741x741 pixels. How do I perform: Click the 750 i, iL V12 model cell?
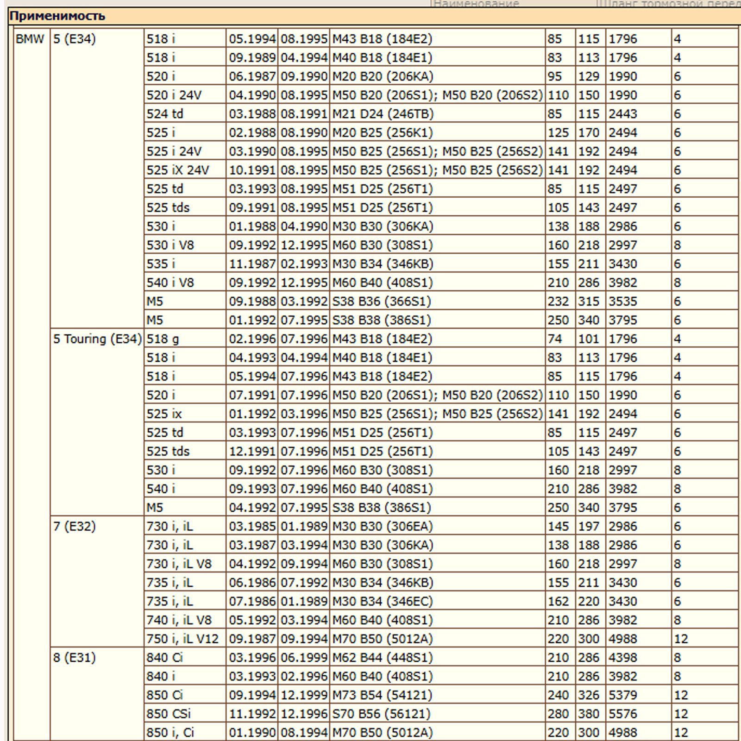(x=182, y=639)
